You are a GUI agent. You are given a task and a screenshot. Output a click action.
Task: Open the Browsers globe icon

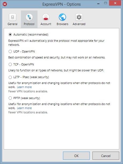click(x=62, y=17)
